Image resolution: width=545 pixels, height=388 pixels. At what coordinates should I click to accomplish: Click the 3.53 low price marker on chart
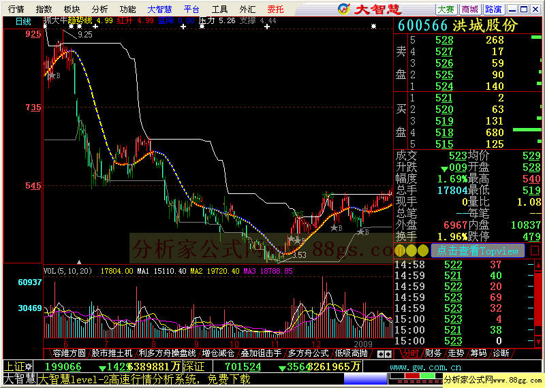pyautogui.click(x=299, y=255)
